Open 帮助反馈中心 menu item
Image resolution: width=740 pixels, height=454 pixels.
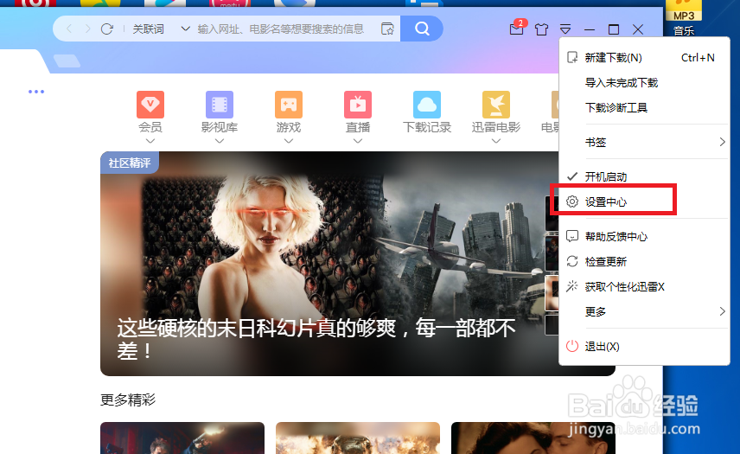(x=644, y=236)
